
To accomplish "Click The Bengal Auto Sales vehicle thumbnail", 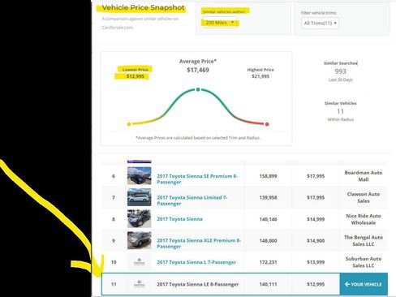I will 140,240.
